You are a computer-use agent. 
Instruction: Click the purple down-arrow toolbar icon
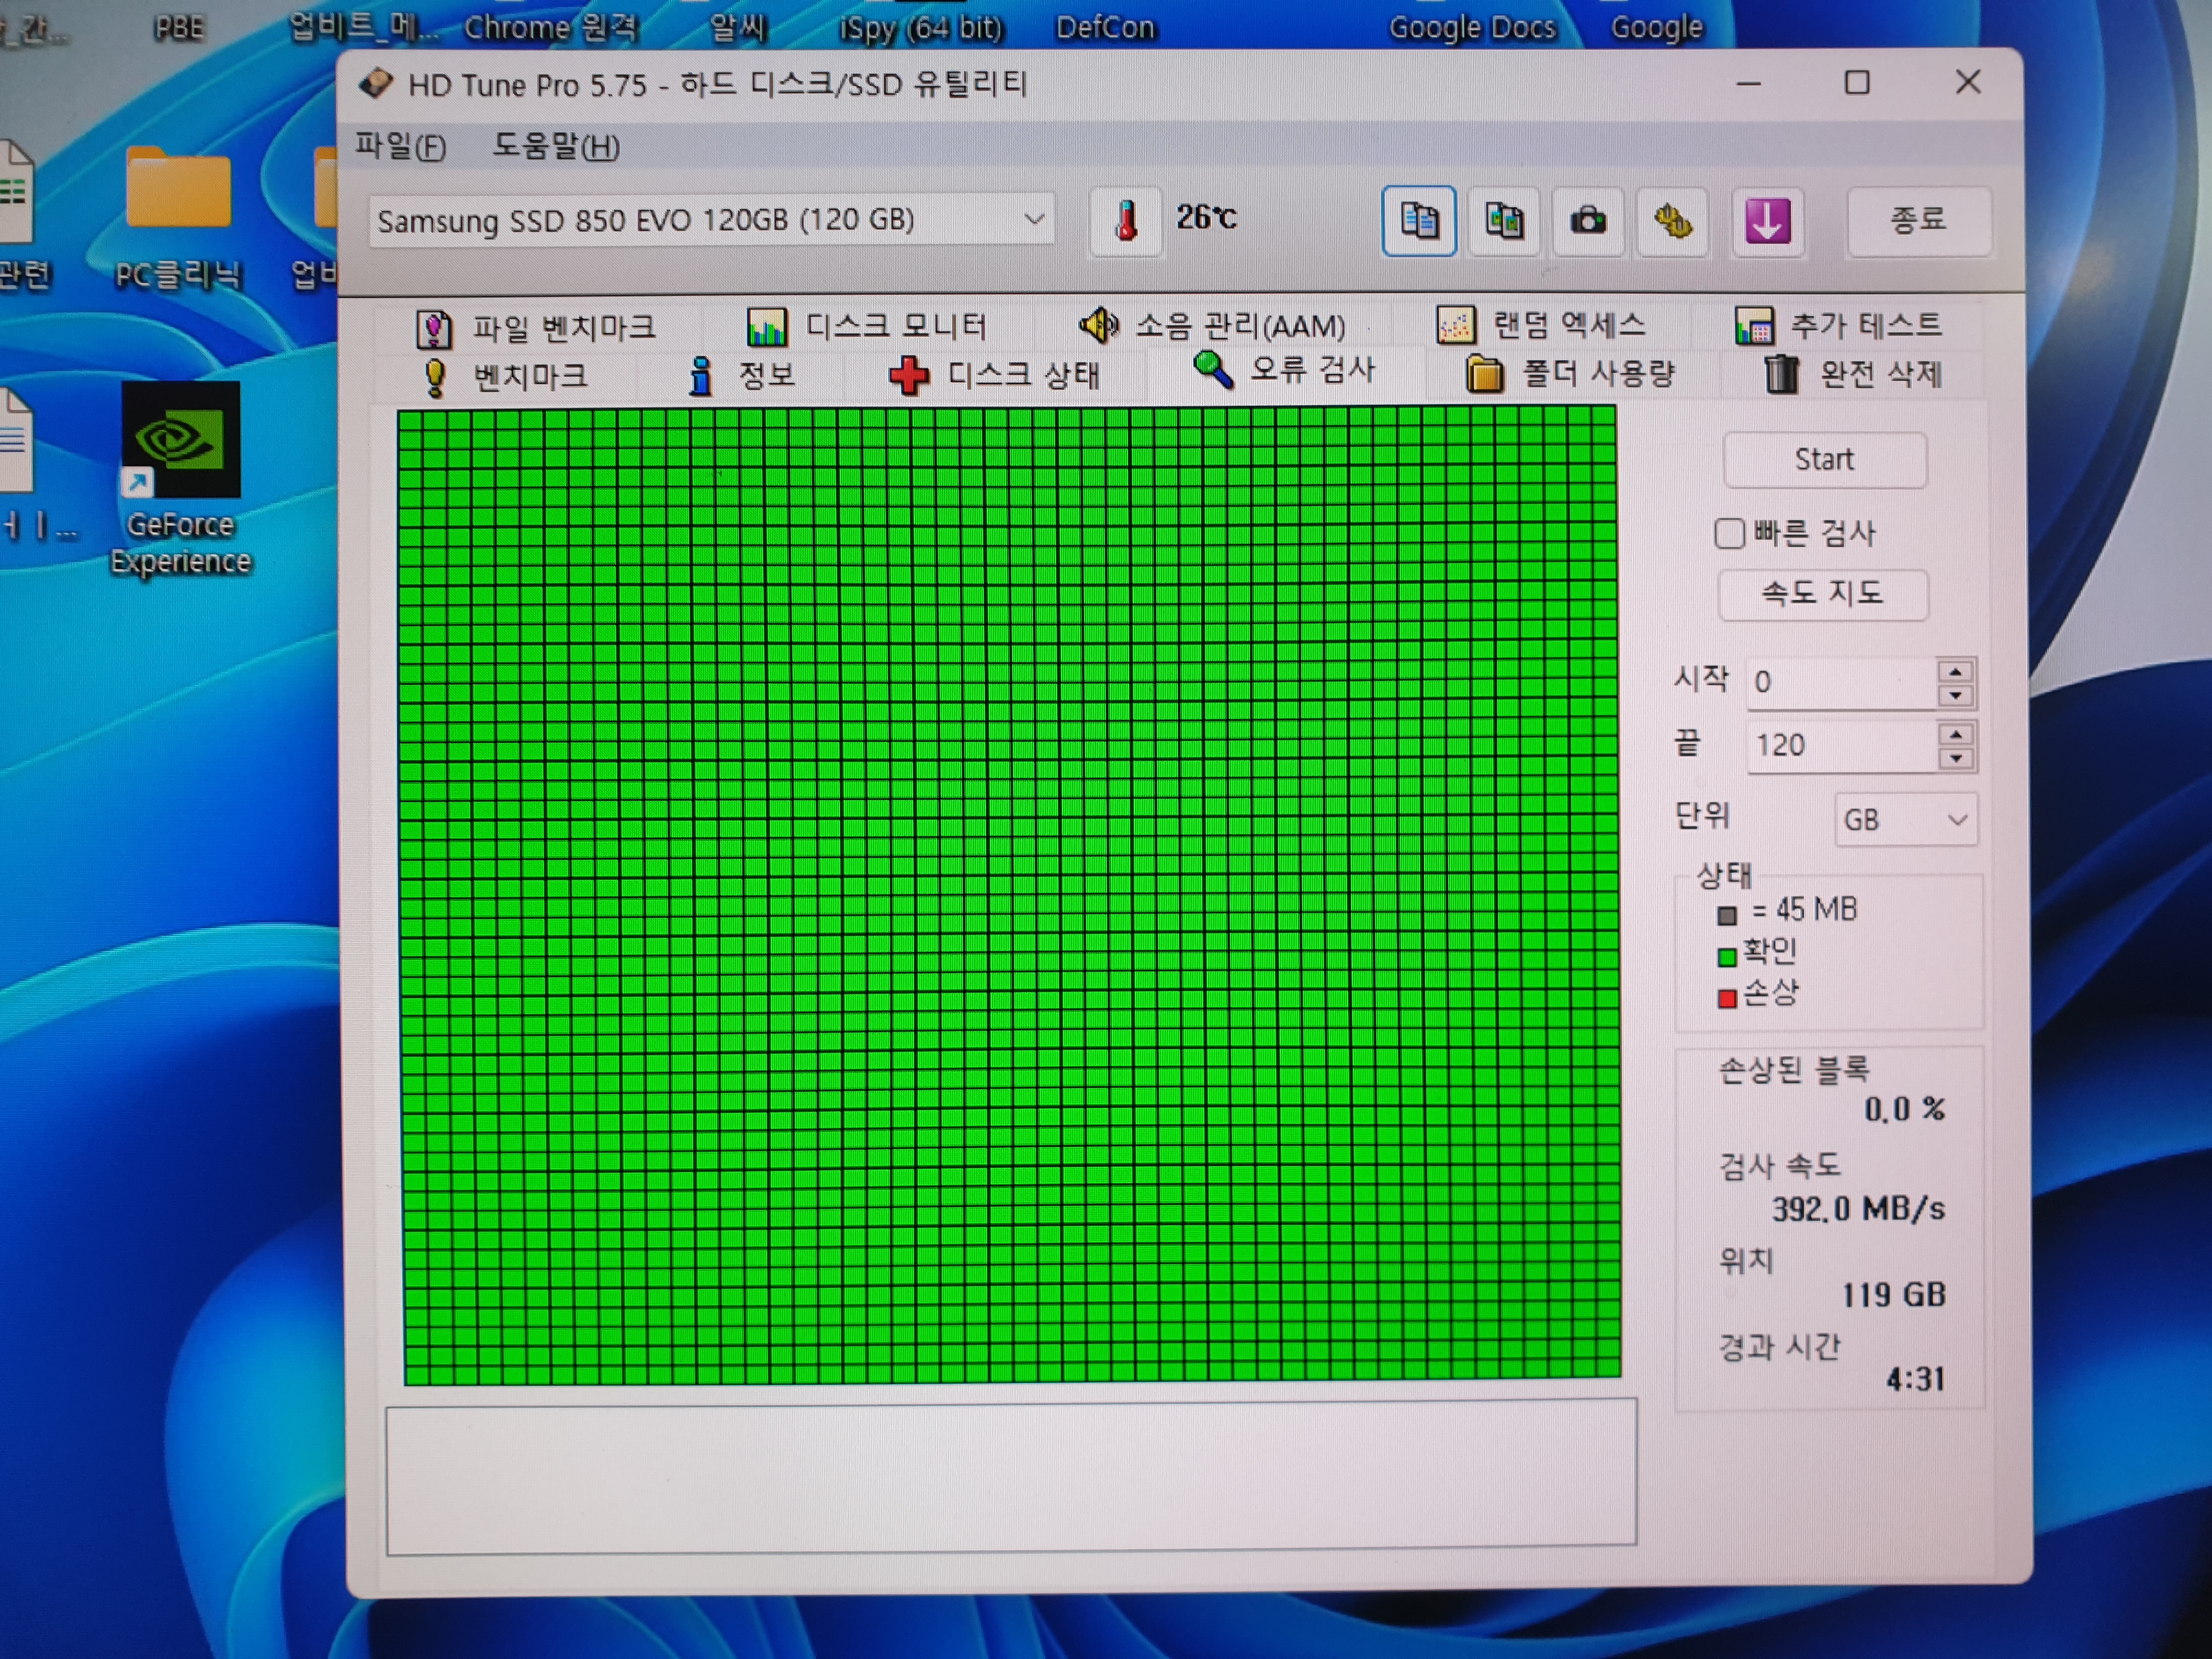click(1767, 221)
